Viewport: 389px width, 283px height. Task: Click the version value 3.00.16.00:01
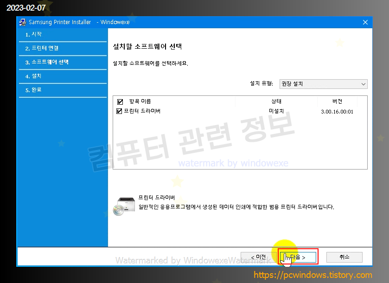click(x=337, y=112)
